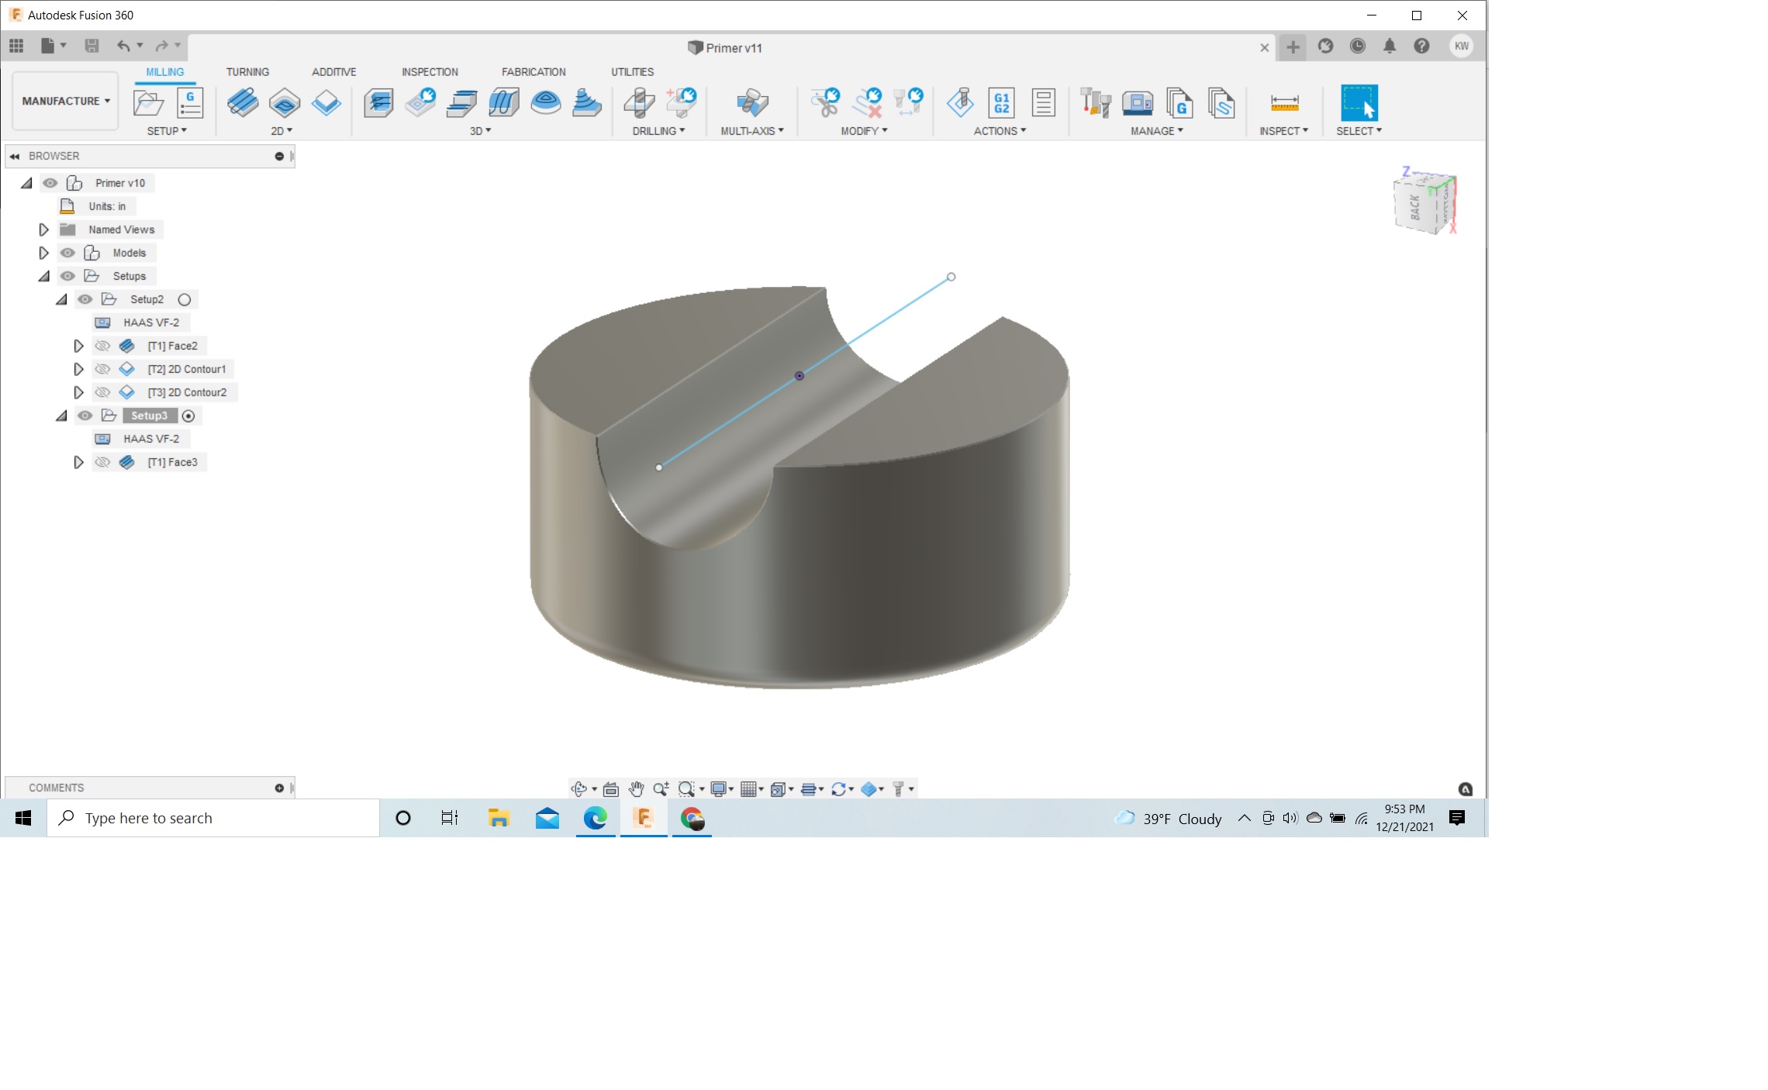Click the Windows search box

(x=213, y=818)
